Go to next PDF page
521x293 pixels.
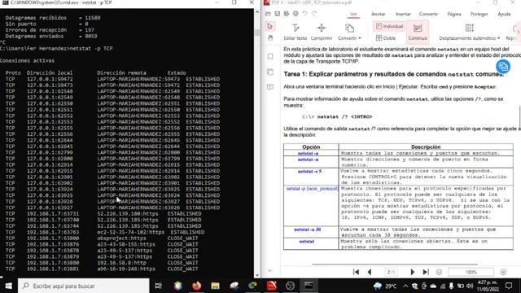pos(413,272)
